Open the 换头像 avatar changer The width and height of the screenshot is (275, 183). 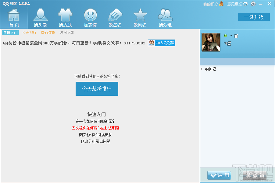(40, 18)
